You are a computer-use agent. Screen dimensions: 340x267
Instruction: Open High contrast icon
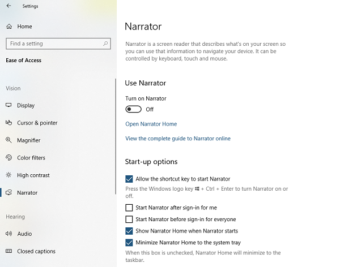pos(8,175)
